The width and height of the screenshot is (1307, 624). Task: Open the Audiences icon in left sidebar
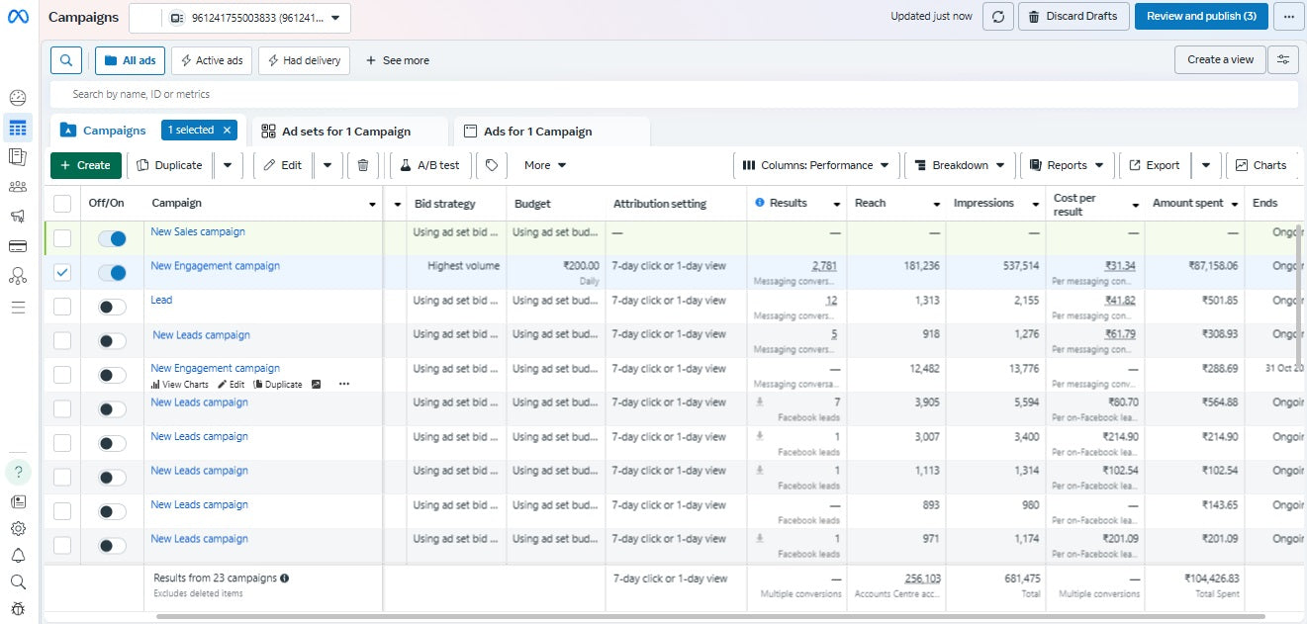pyautogui.click(x=17, y=187)
